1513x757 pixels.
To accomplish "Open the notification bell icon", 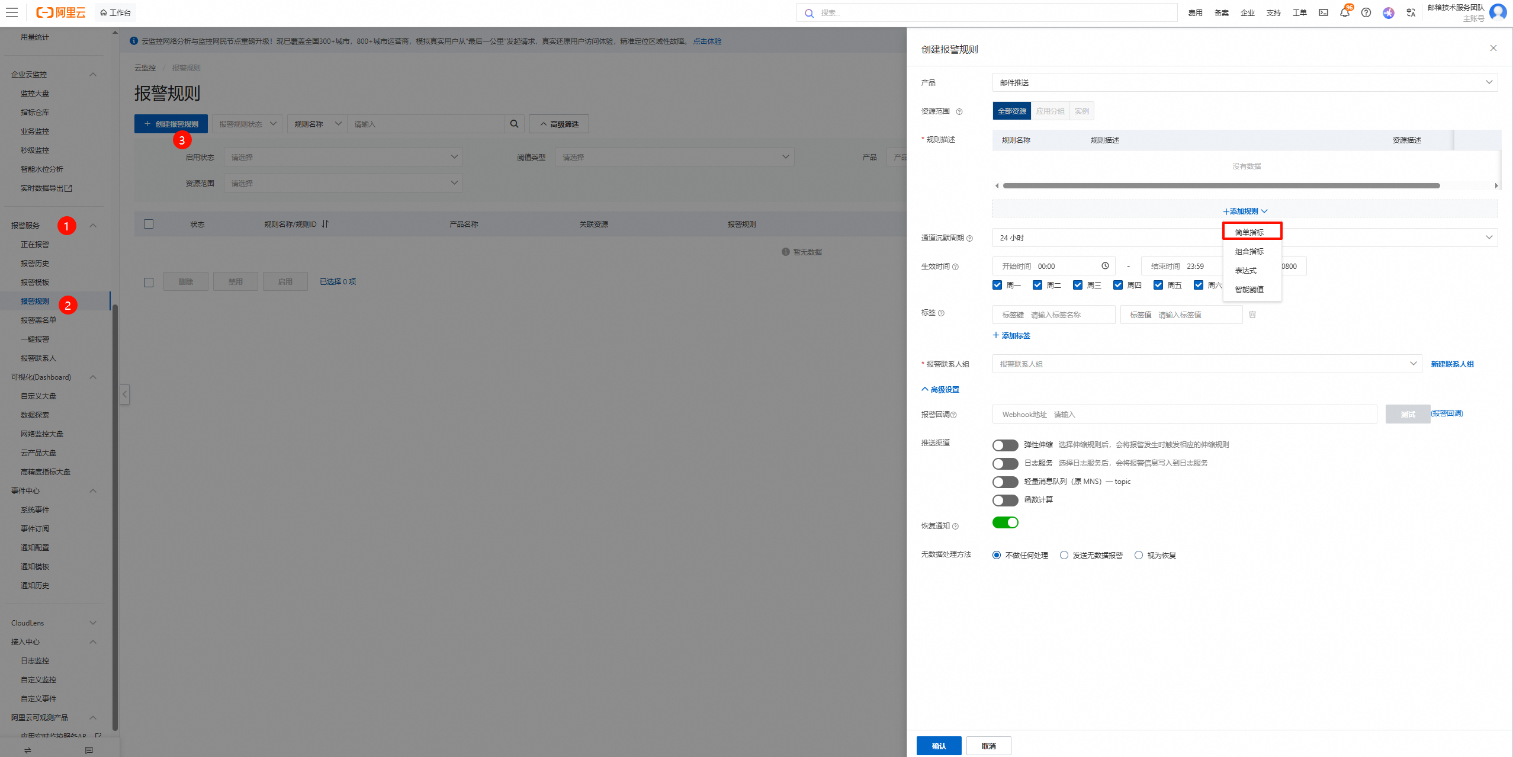I will click(x=1344, y=13).
